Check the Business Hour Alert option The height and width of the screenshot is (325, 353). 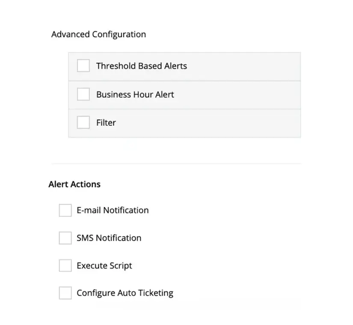coord(83,94)
